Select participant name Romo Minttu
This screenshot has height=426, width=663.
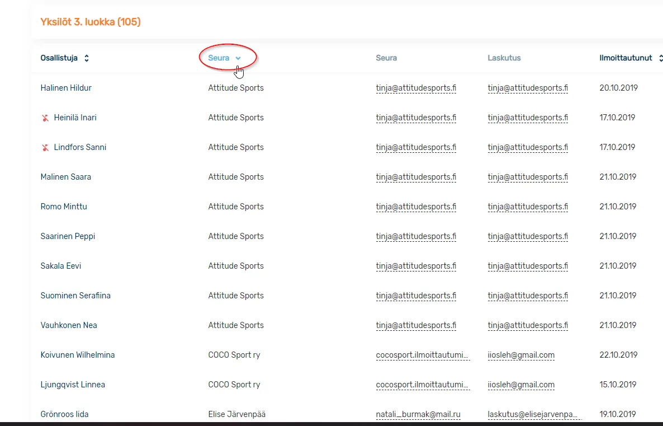click(64, 207)
